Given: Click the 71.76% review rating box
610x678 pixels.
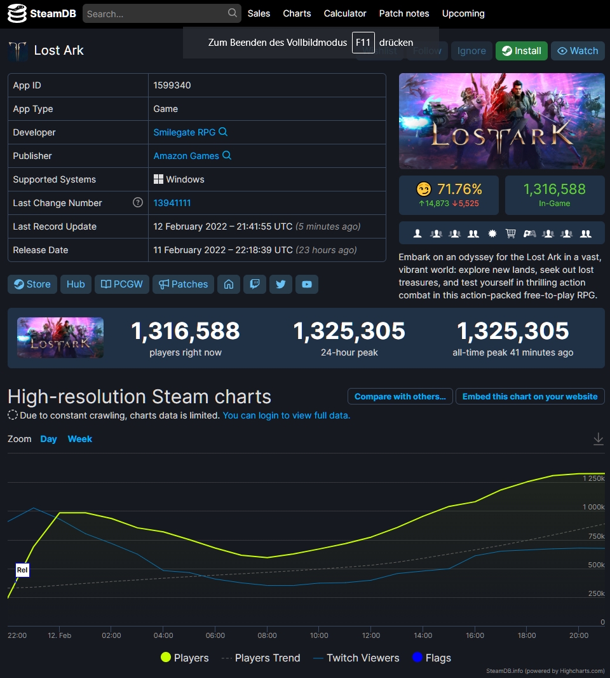Looking at the screenshot, I should click(x=449, y=195).
